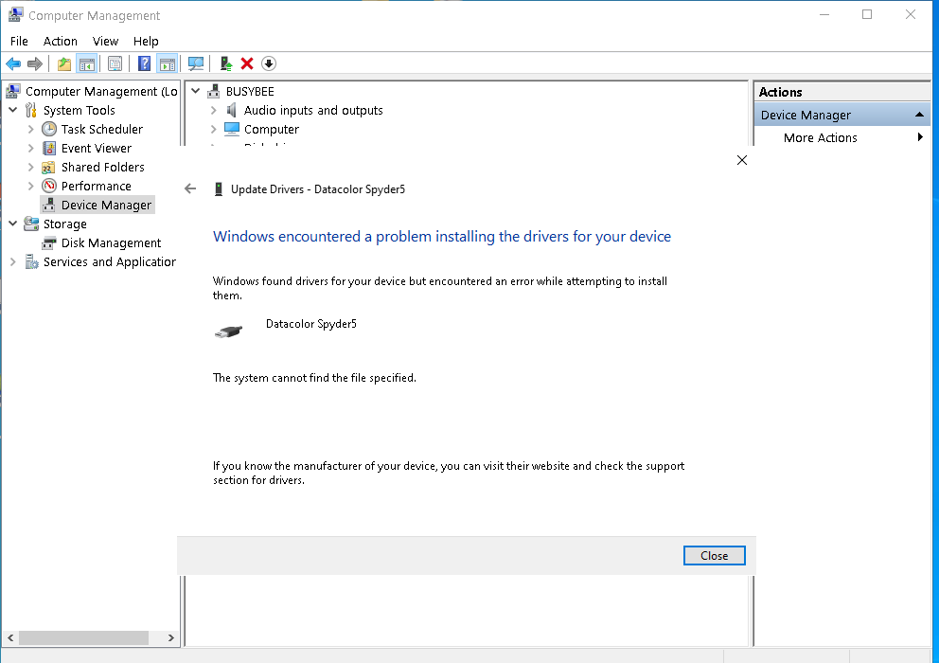
Task: Click the System Tools wrench icon
Action: click(x=31, y=110)
